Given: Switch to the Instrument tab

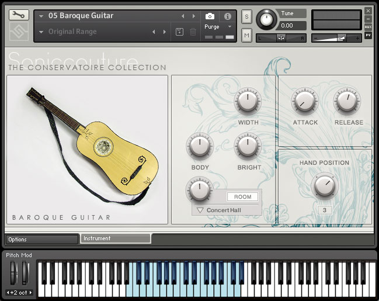Looking at the screenshot, I should (x=116, y=238).
